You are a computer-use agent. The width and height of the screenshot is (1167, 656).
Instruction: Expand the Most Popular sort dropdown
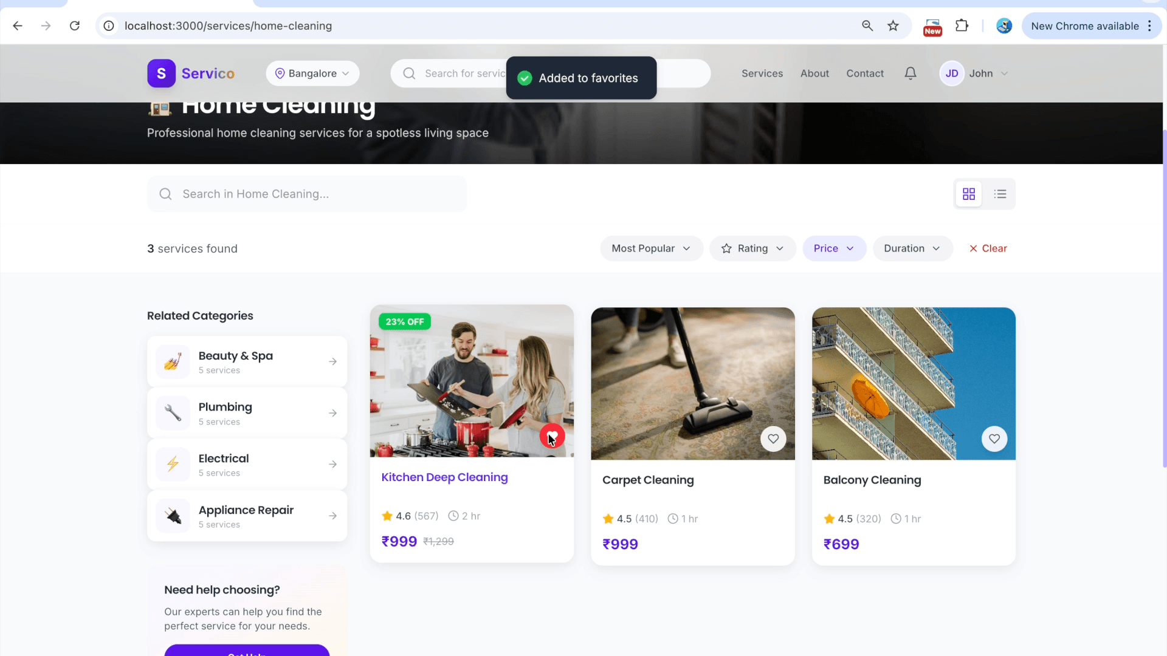(651, 248)
